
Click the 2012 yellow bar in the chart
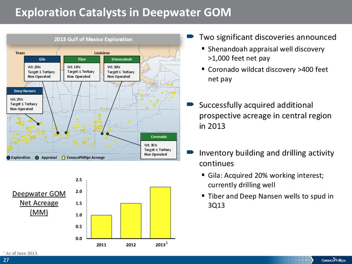click(x=131, y=221)
